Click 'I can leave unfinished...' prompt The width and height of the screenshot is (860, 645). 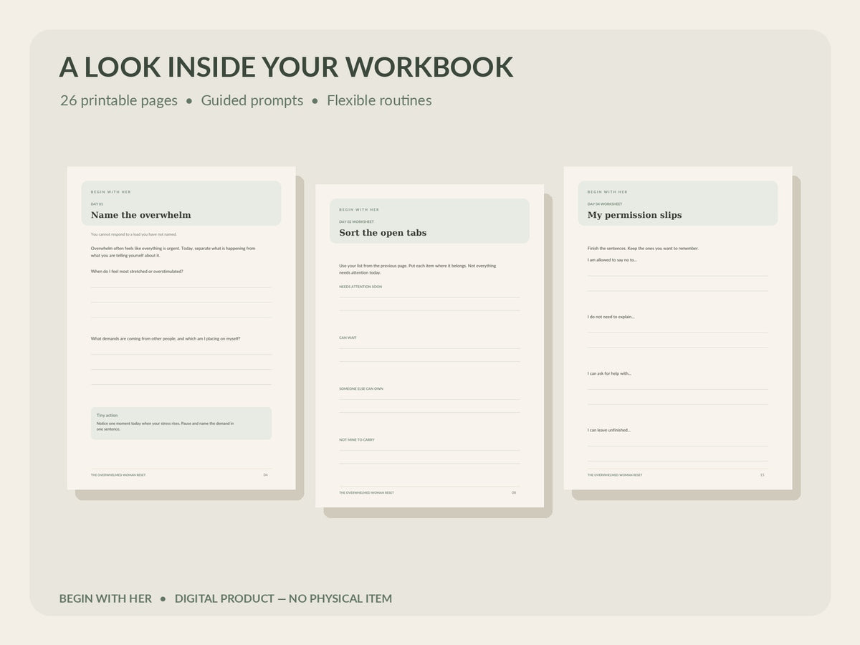(x=609, y=430)
